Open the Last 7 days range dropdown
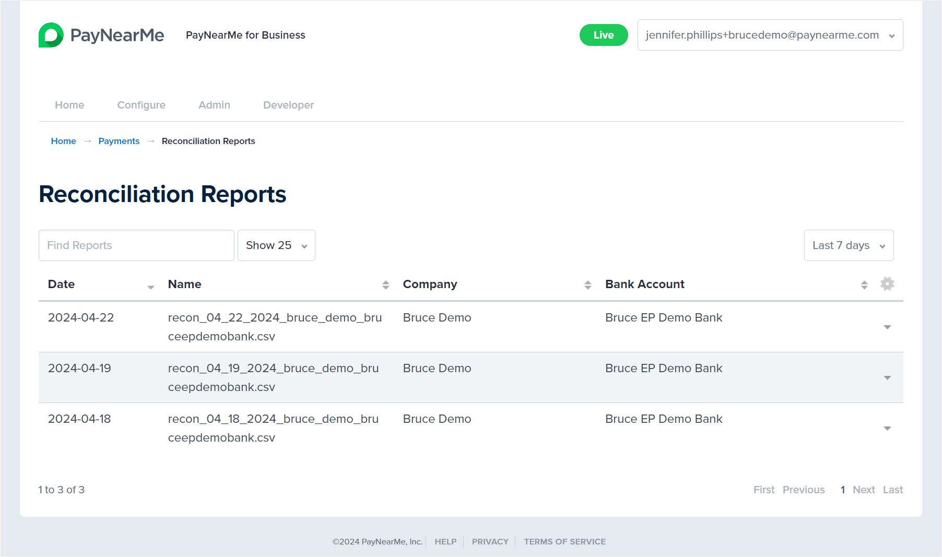942x557 pixels. (x=849, y=245)
